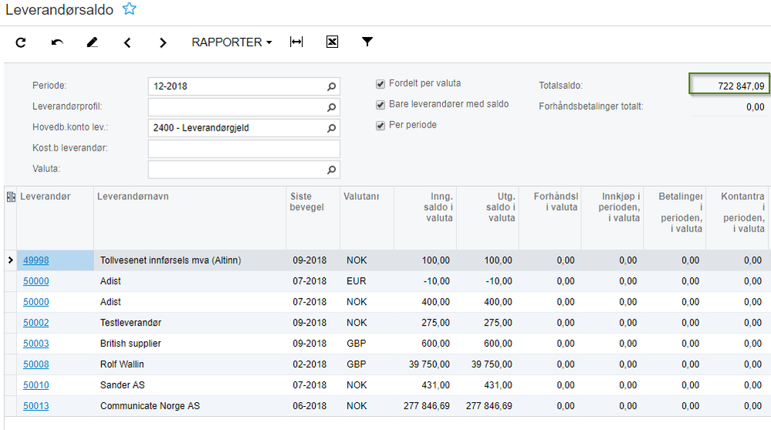Open lookup for Hovedb.konto lev. field
This screenshot has width=771, height=430.
pos(331,128)
